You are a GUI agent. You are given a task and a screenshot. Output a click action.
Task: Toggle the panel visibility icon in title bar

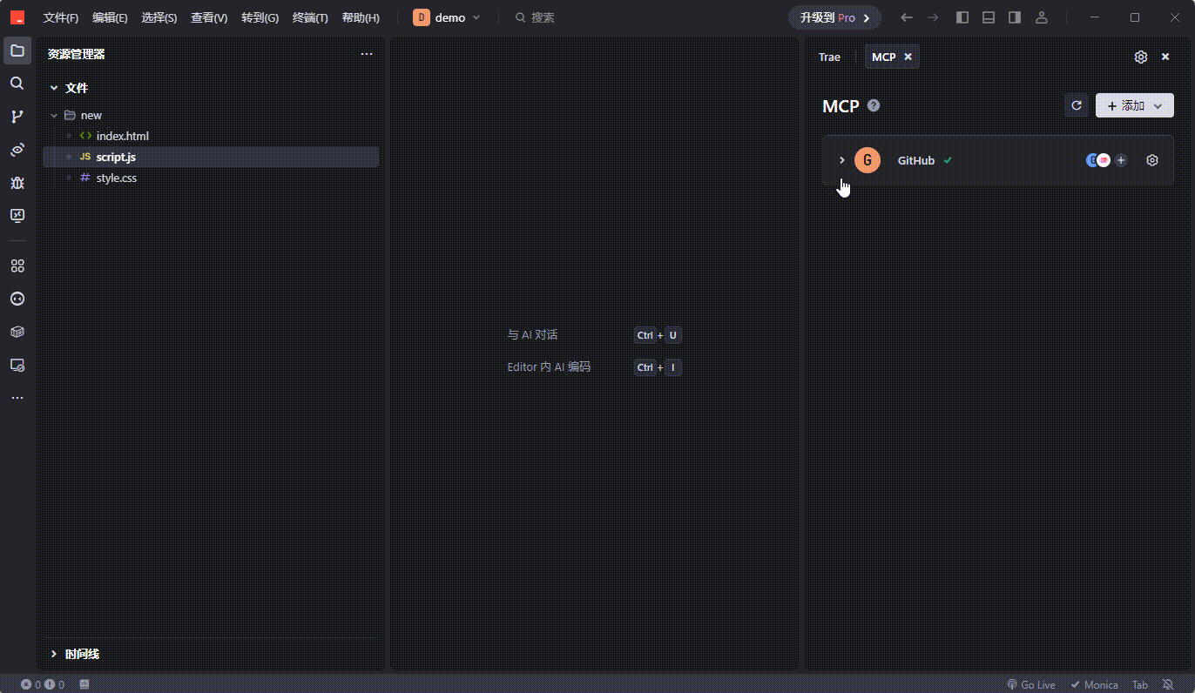click(989, 17)
